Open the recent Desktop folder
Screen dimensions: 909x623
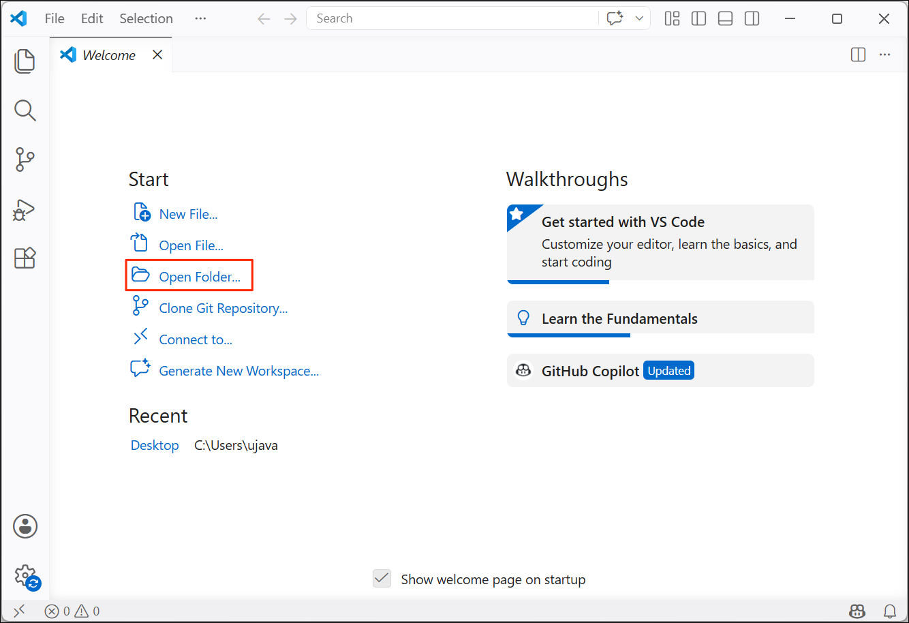pos(155,445)
